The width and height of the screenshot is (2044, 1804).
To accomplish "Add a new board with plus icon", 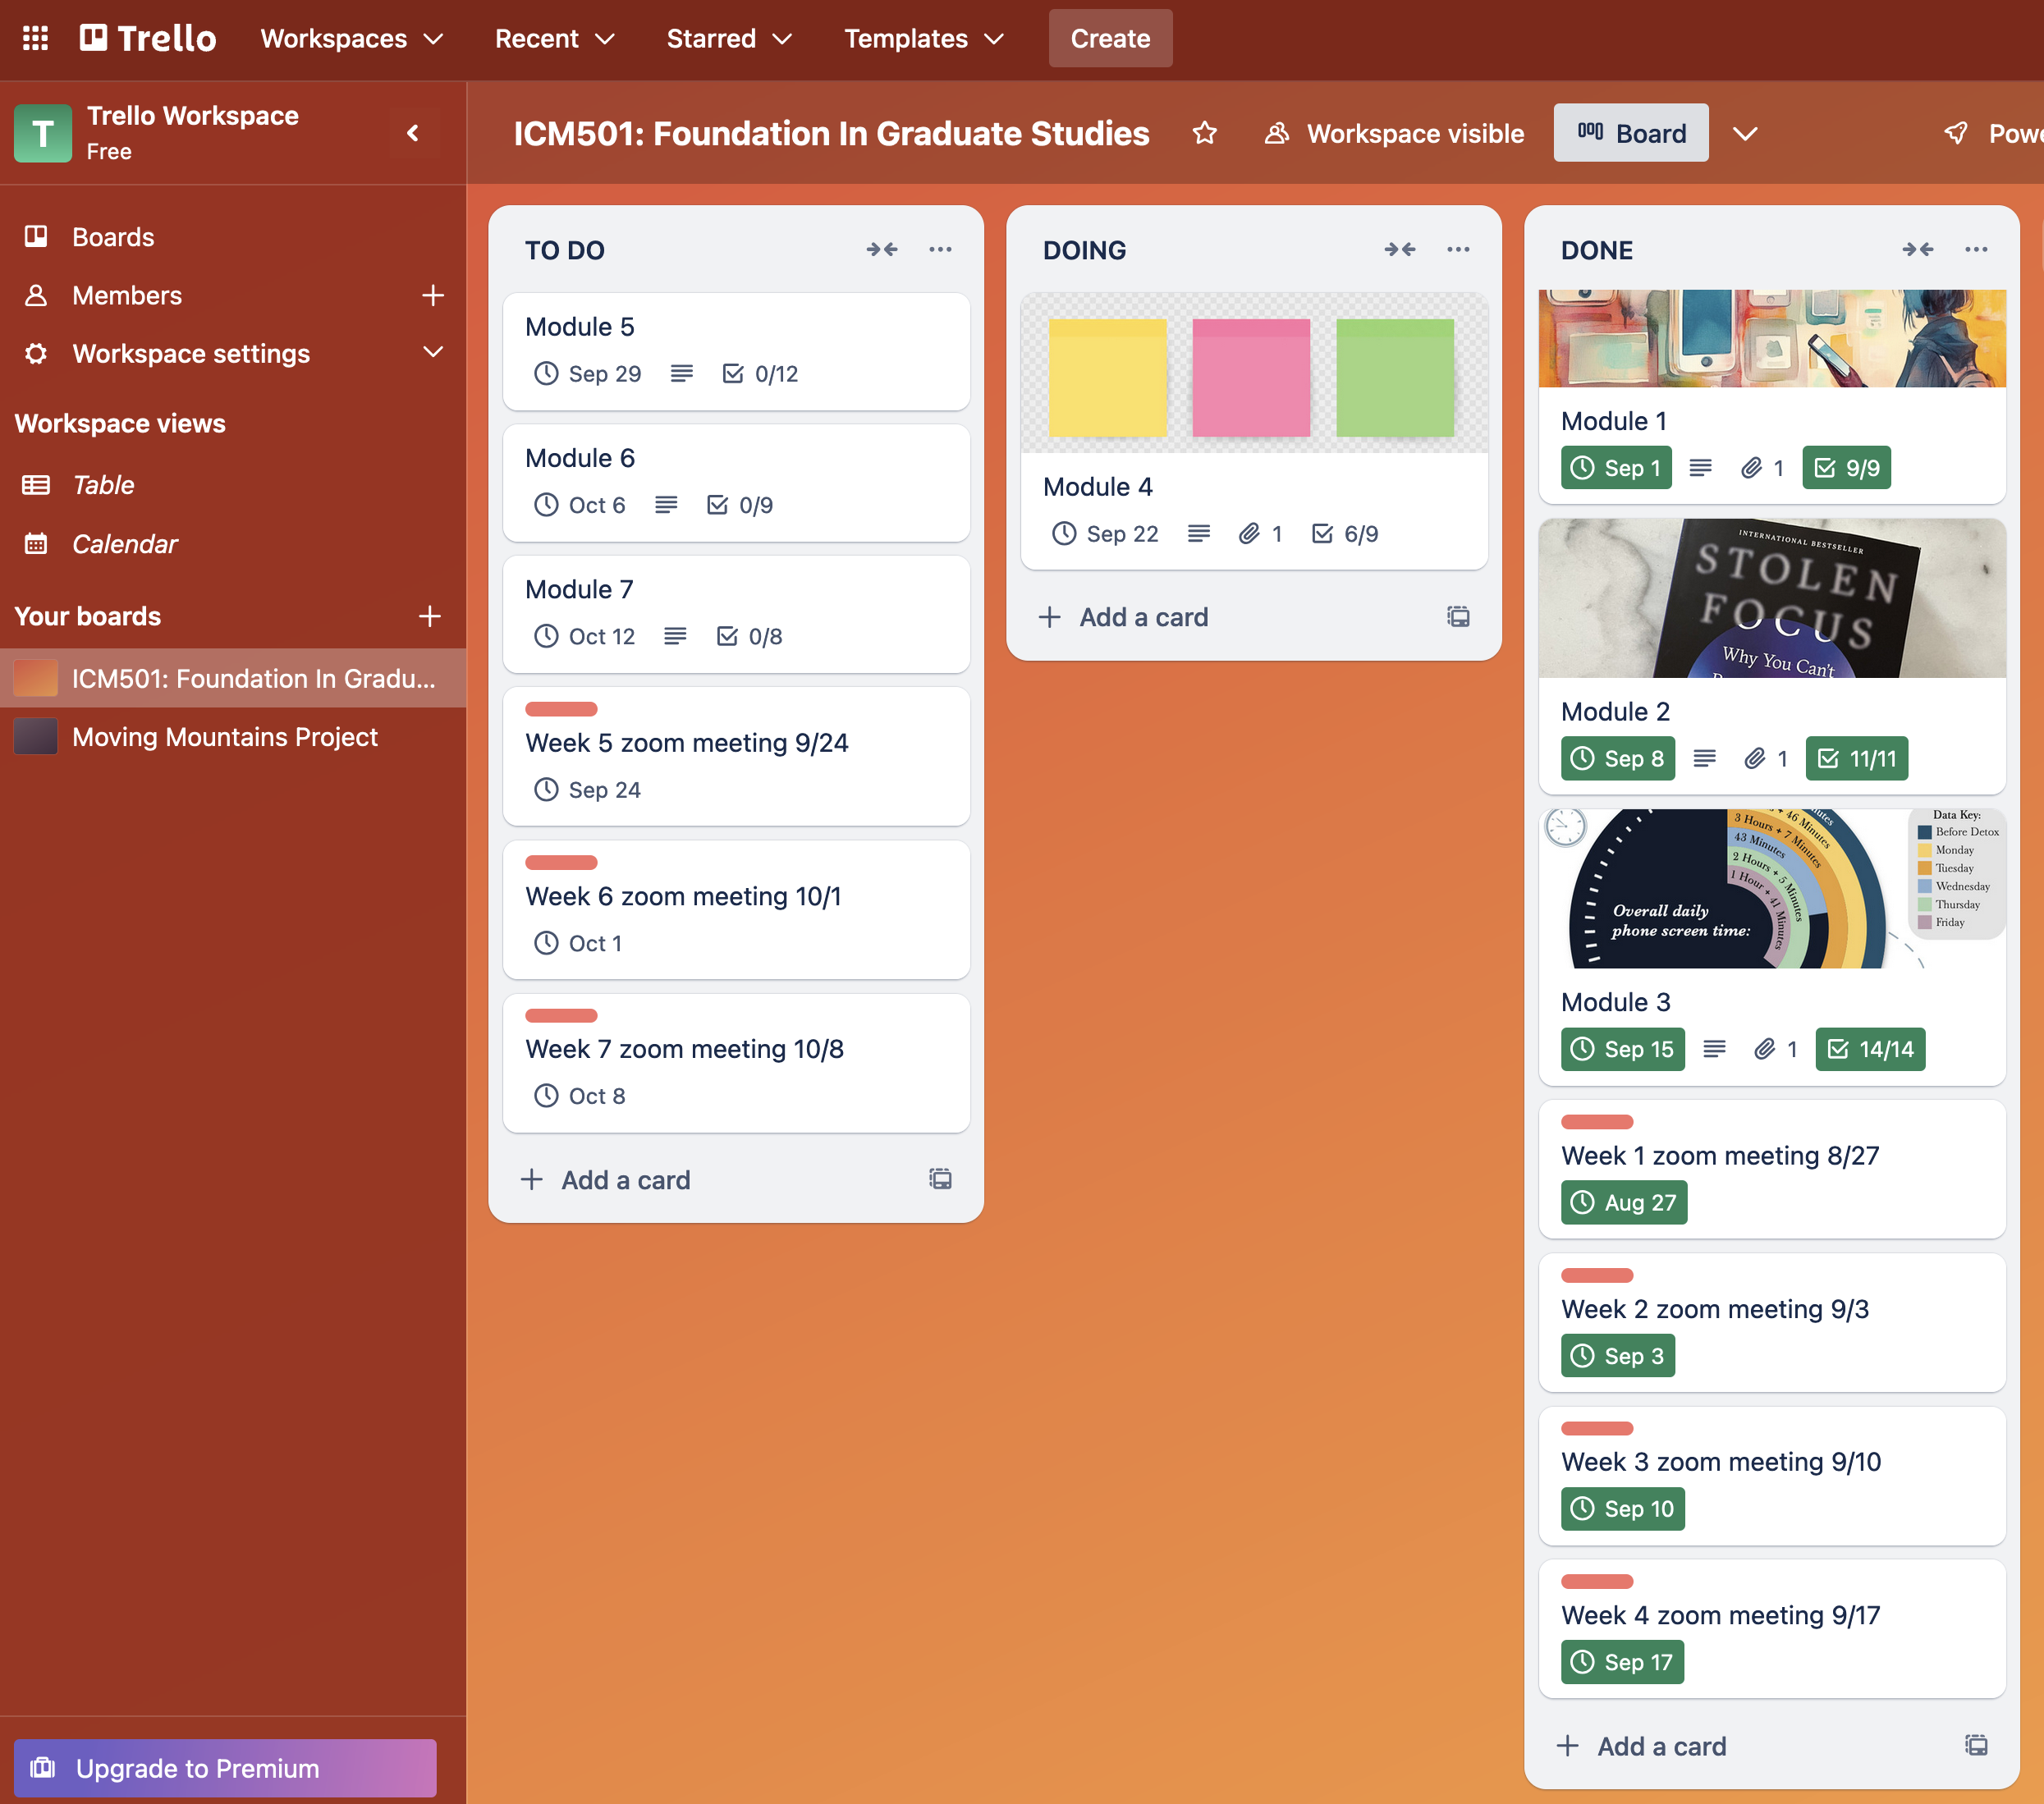I will point(430,616).
